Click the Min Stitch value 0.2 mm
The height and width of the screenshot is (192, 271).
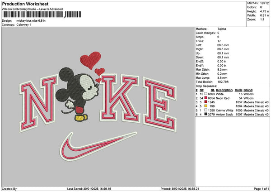point(222,74)
